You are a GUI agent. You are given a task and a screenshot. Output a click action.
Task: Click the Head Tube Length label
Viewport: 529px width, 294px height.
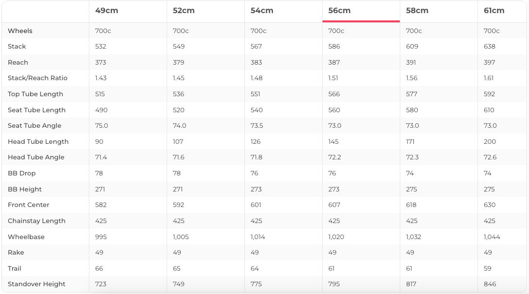point(38,141)
